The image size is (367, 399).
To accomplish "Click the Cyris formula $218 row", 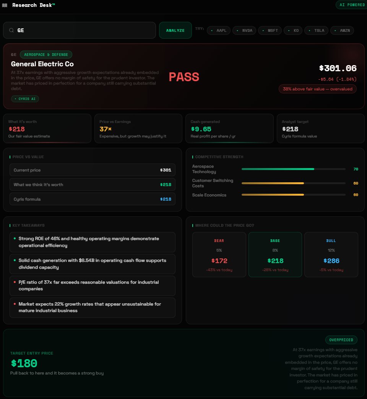I will (93, 199).
